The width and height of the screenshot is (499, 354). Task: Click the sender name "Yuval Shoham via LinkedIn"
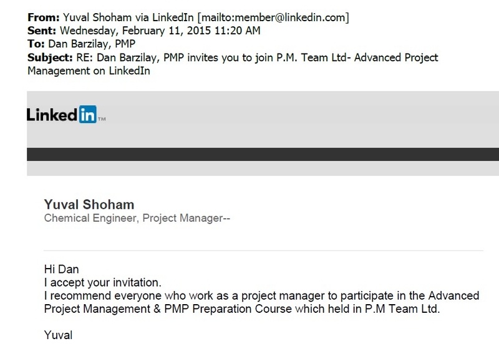(x=128, y=17)
